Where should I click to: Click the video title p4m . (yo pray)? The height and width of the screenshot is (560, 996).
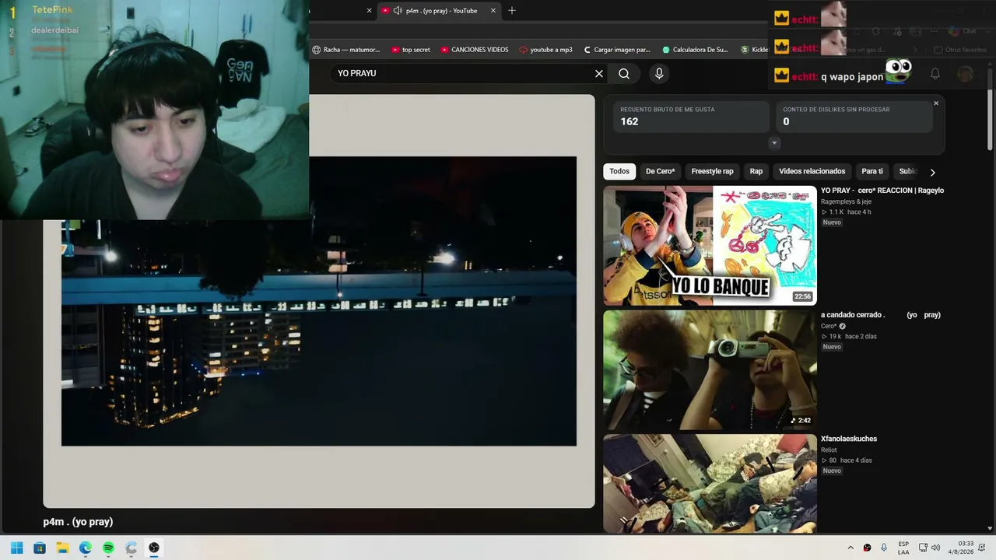pyautogui.click(x=78, y=522)
